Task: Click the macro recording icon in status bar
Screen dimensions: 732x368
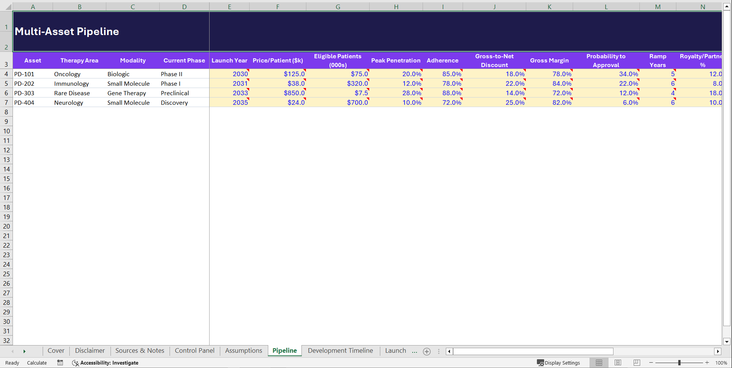Action: click(x=60, y=363)
